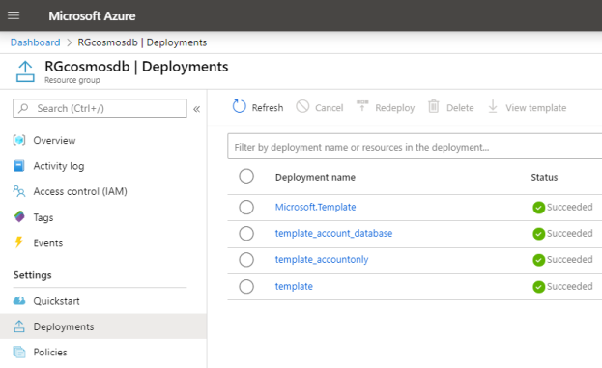Click the "RGcosmosdb | Deployments" page heading
The image size is (602, 368).
[x=136, y=67]
